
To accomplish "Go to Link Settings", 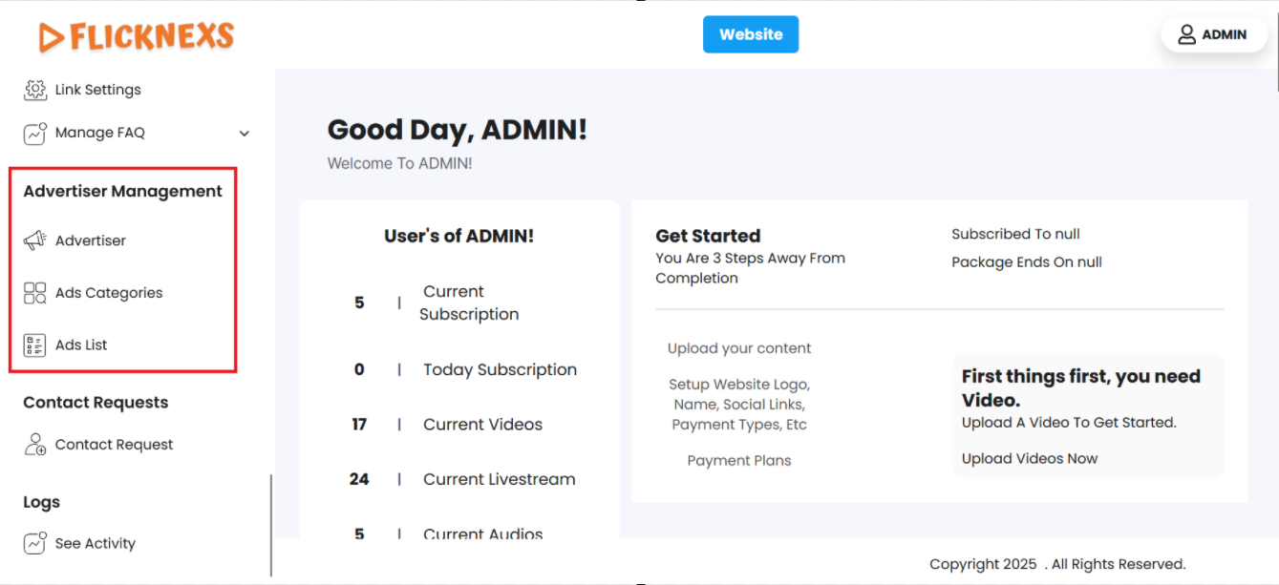I will (98, 90).
